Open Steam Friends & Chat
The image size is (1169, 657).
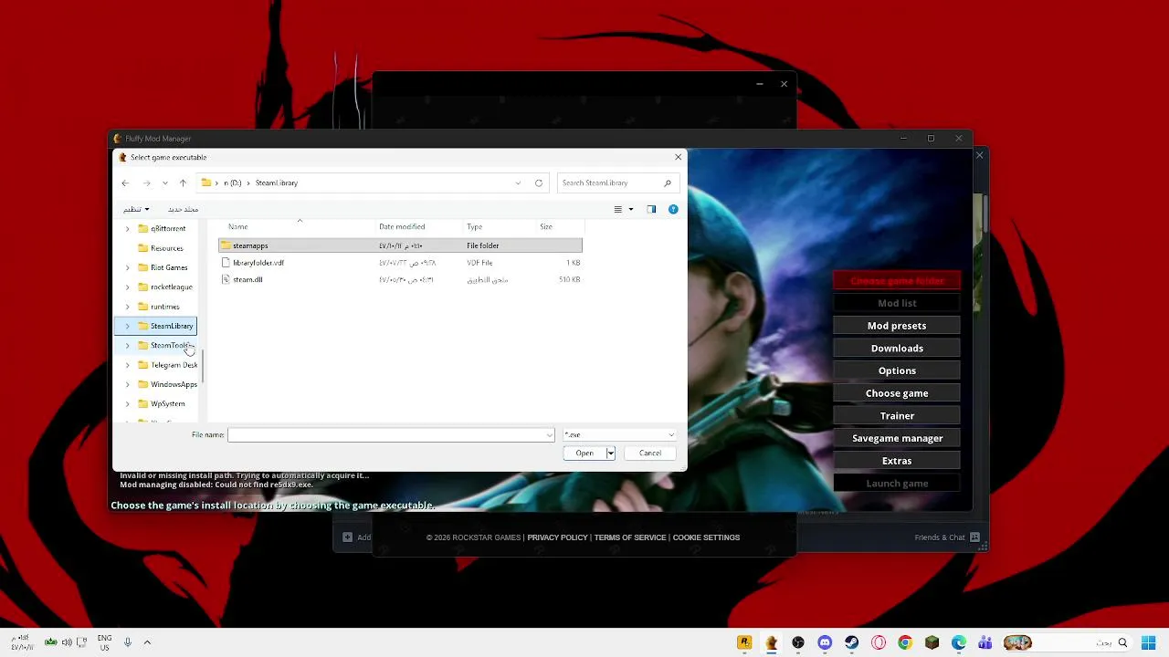tap(947, 537)
